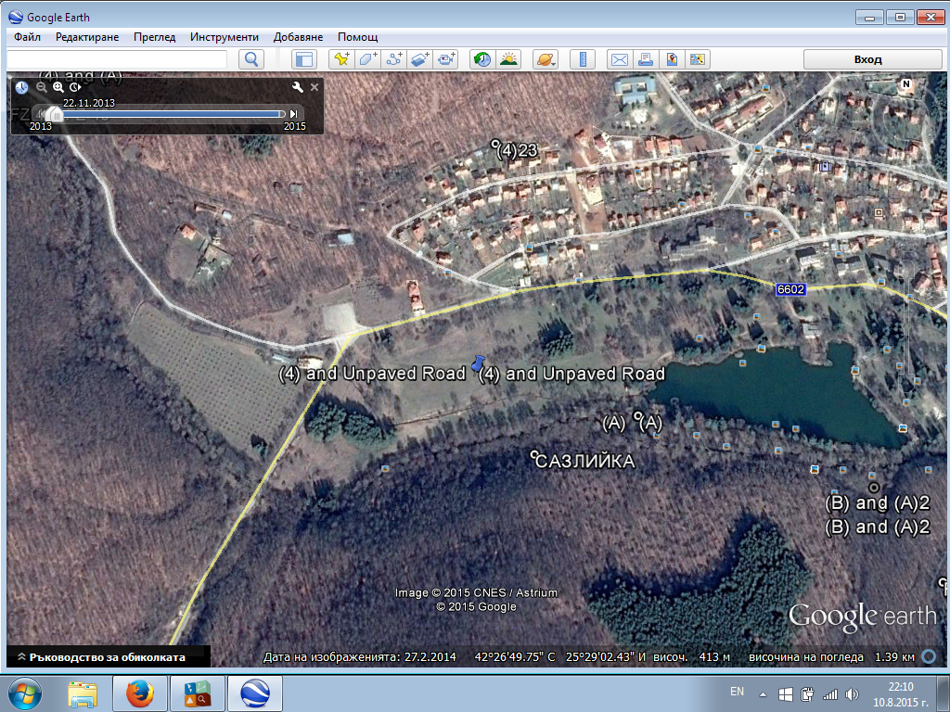Click the (B) and (A)2 upper label
The width and height of the screenshot is (950, 712).
[x=878, y=503]
